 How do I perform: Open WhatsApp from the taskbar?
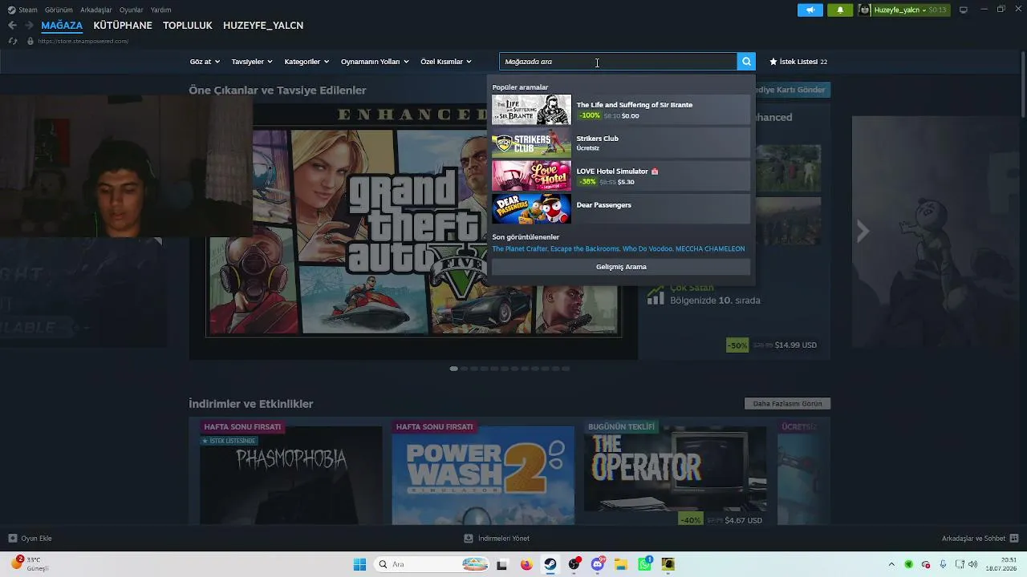(x=645, y=564)
